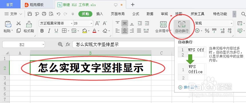Image resolution: width=246 pixels, height=103 pixels.
Task: Toggle left horizontal alignment
Action: pos(118,31)
